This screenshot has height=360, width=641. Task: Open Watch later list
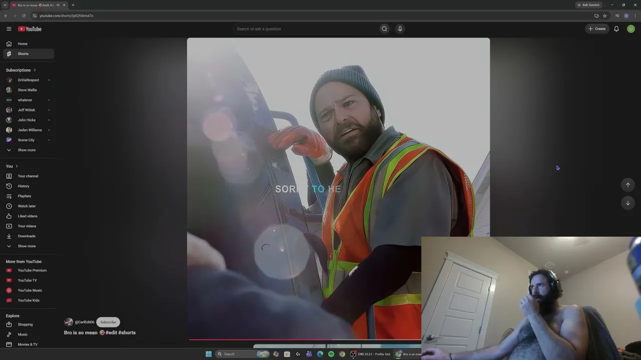point(28,206)
